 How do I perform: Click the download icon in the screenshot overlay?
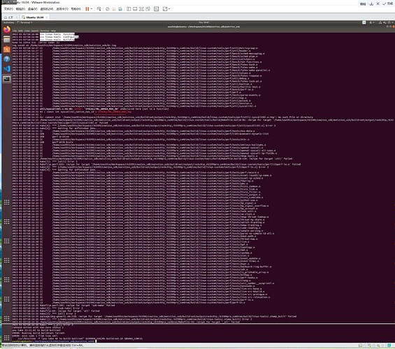tap(371, 4)
